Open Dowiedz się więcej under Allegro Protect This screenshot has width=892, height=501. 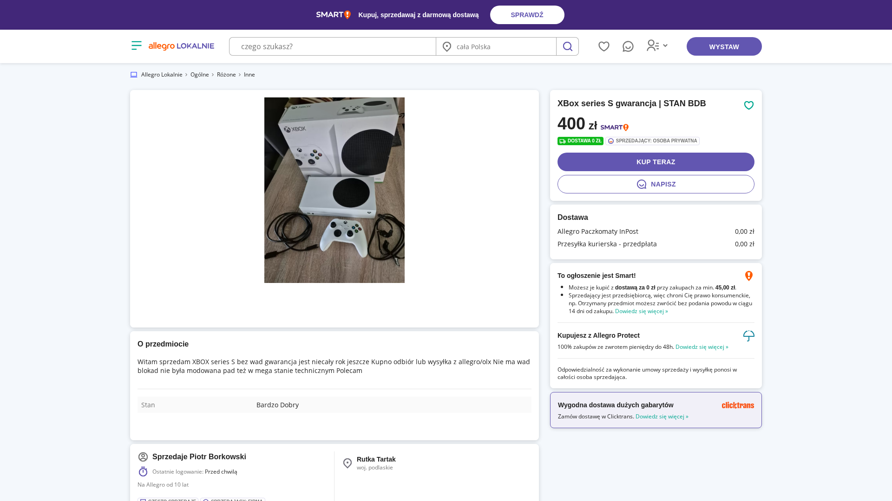(x=702, y=347)
